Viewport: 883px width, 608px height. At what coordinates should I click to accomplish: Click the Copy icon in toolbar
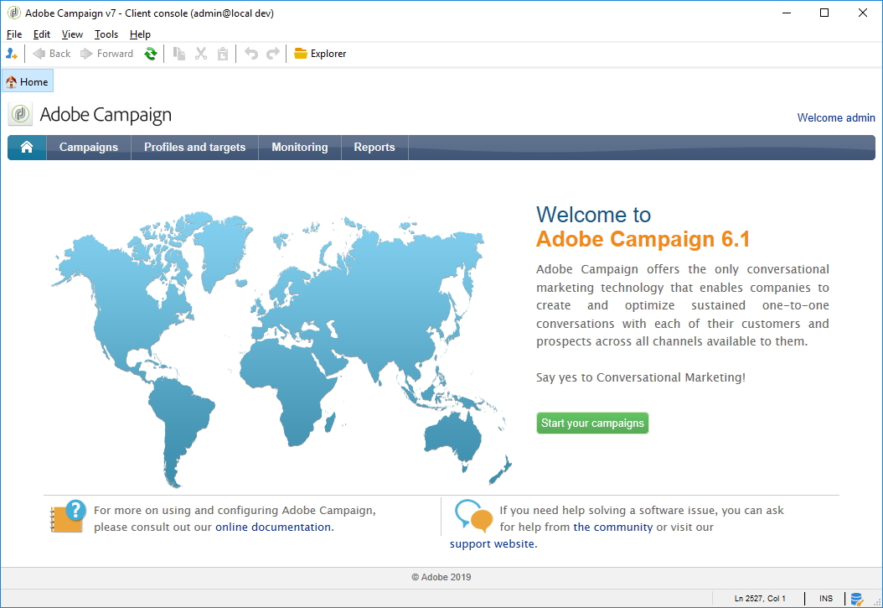[x=178, y=54]
